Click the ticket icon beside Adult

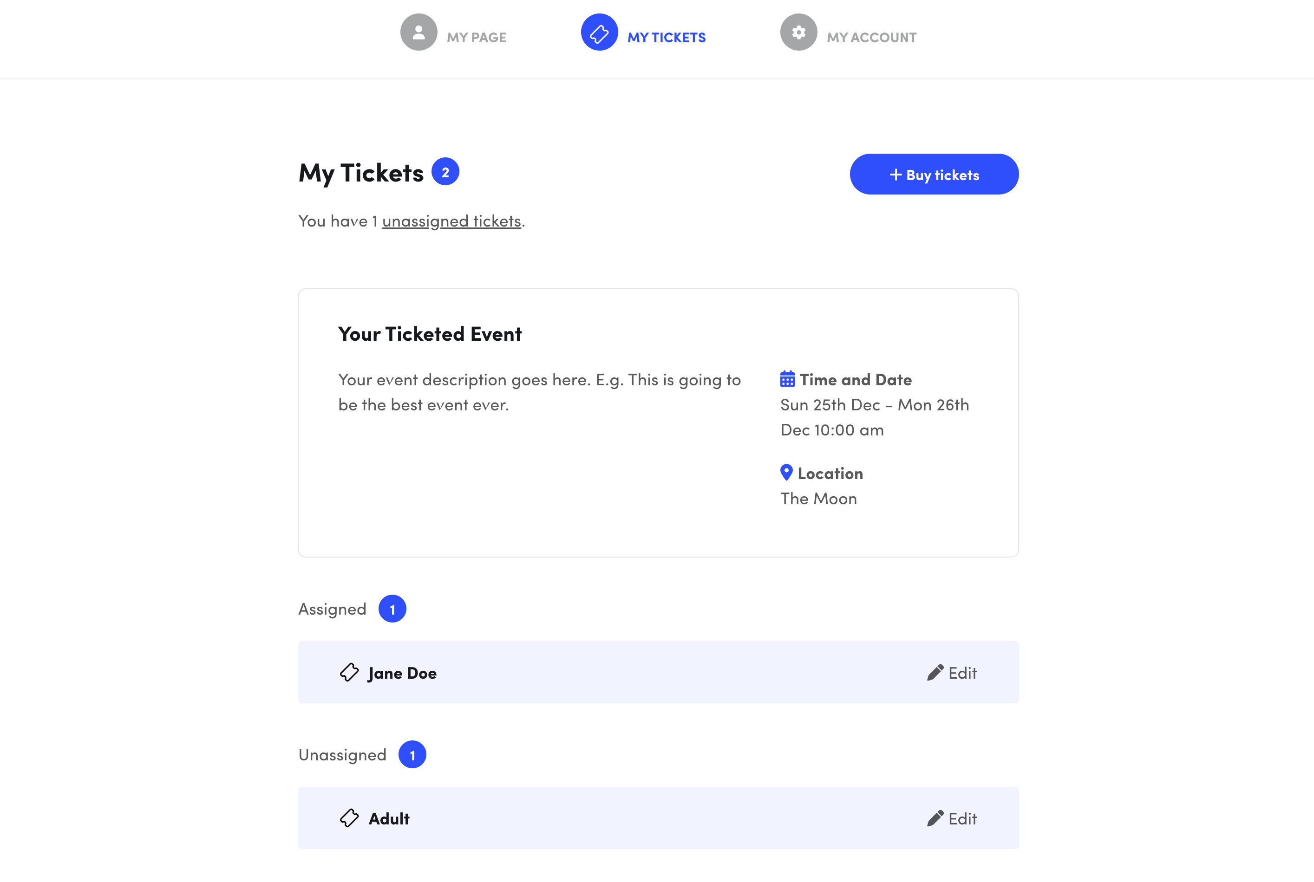[349, 818]
